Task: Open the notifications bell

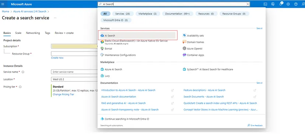Action: click(x=281, y=4)
